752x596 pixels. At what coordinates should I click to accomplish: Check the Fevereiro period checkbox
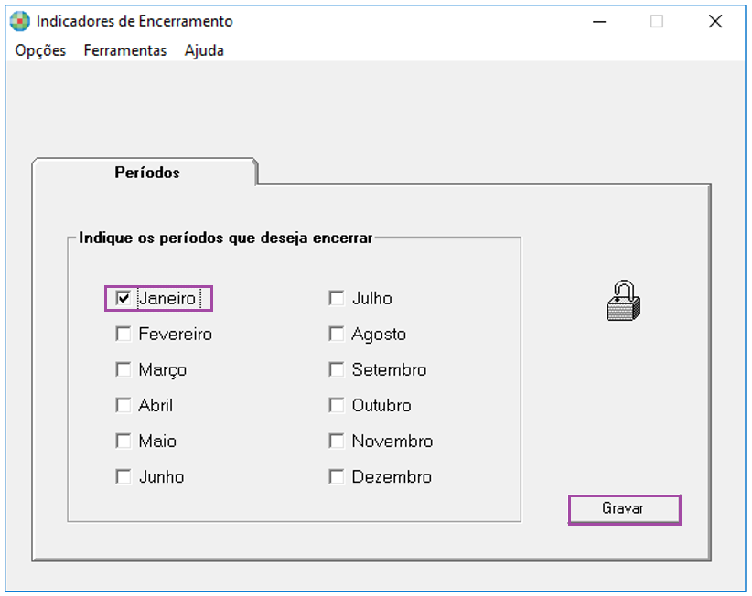124,334
